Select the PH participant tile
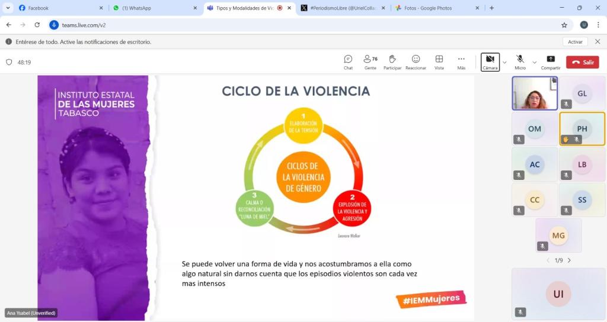Image resolution: width=607 pixels, height=322 pixels. pos(582,128)
